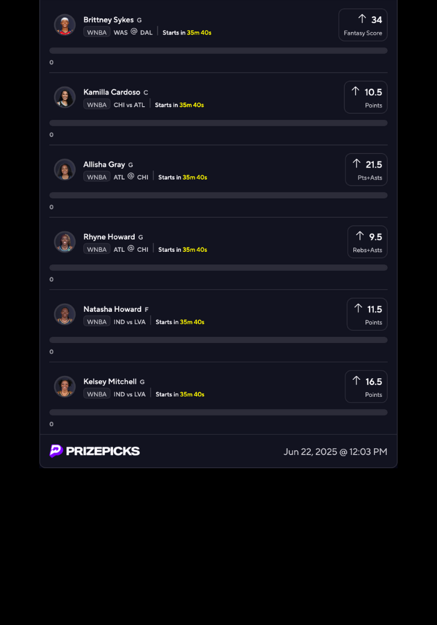The width and height of the screenshot is (437, 625).
Task: Click the PrizePicks logo icon
Action: (x=56, y=451)
